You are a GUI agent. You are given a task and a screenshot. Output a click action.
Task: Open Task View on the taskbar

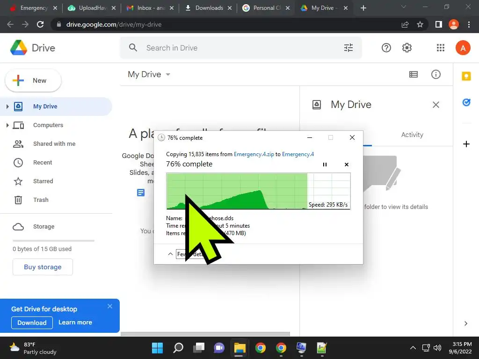pyautogui.click(x=198, y=348)
